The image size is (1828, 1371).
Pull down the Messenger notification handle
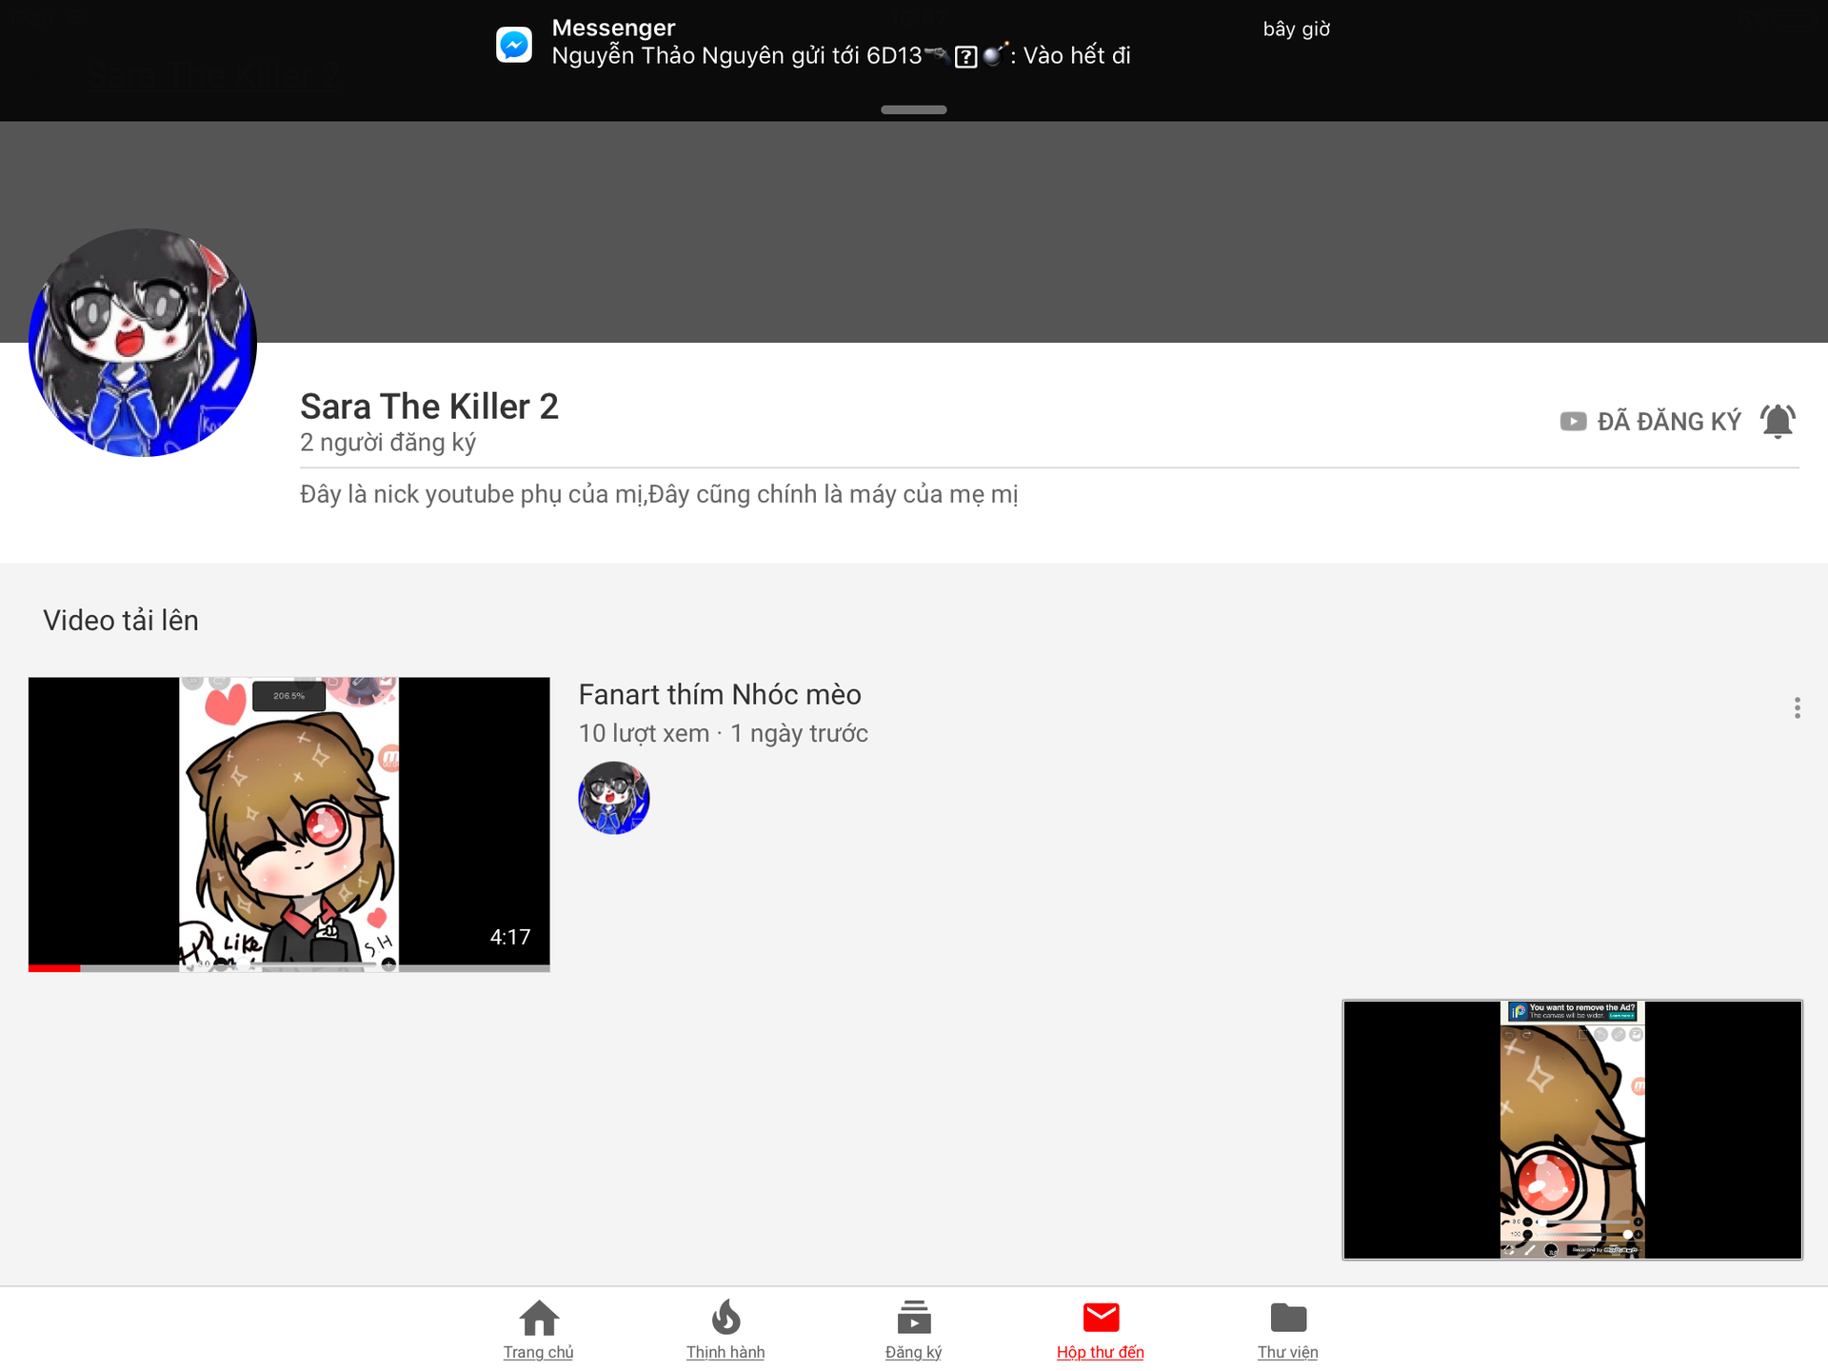[x=913, y=109]
